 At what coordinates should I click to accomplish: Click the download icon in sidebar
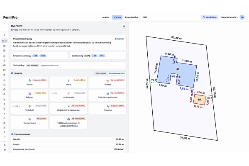[x=5, y=145]
